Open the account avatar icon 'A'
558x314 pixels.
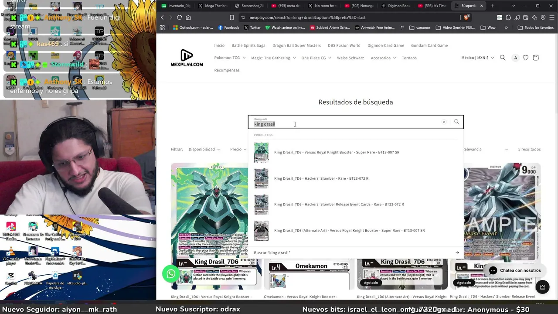click(x=516, y=58)
